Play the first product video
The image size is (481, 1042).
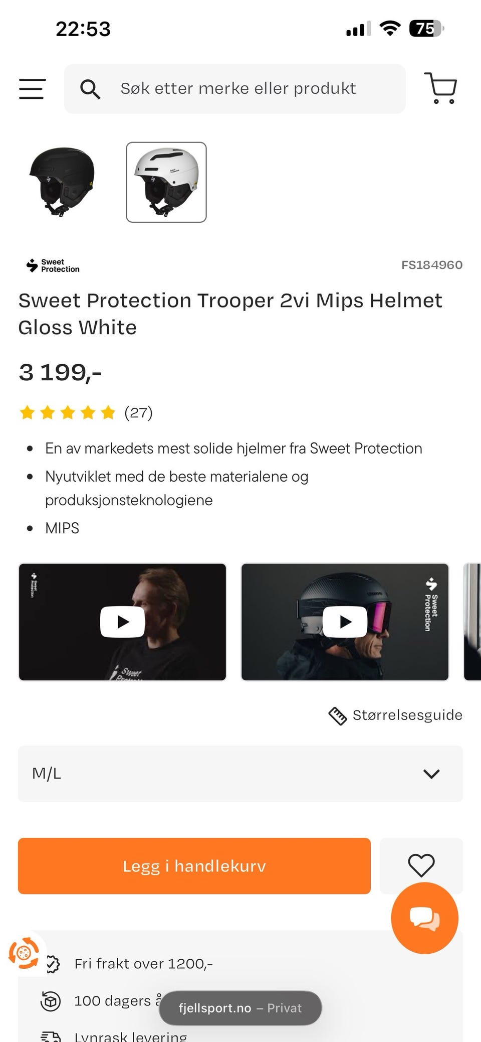[x=123, y=622]
